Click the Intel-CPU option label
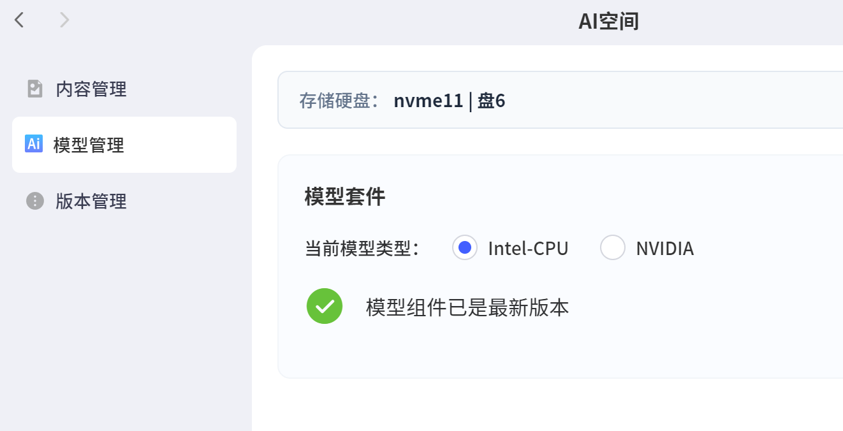Screen dimensions: 843x431 click(x=528, y=249)
